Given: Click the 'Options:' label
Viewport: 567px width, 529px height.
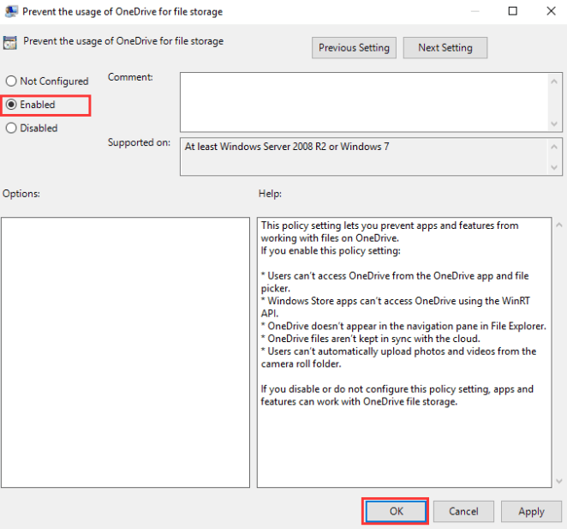Looking at the screenshot, I should 21,194.
